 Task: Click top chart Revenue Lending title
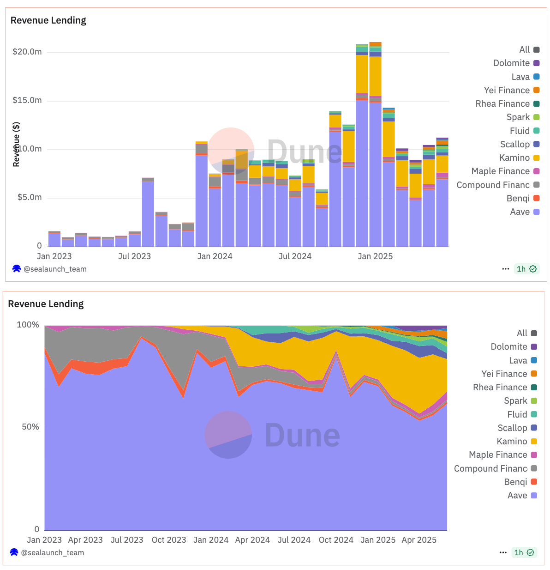[48, 20]
